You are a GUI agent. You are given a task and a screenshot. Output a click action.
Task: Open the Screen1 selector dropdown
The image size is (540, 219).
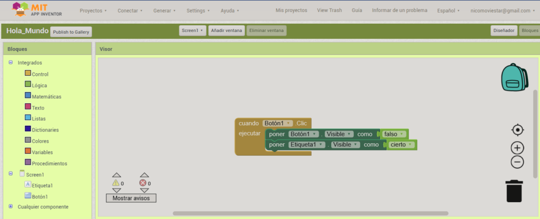[192, 31]
